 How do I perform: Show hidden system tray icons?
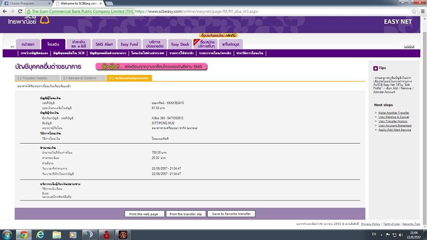click(382, 235)
